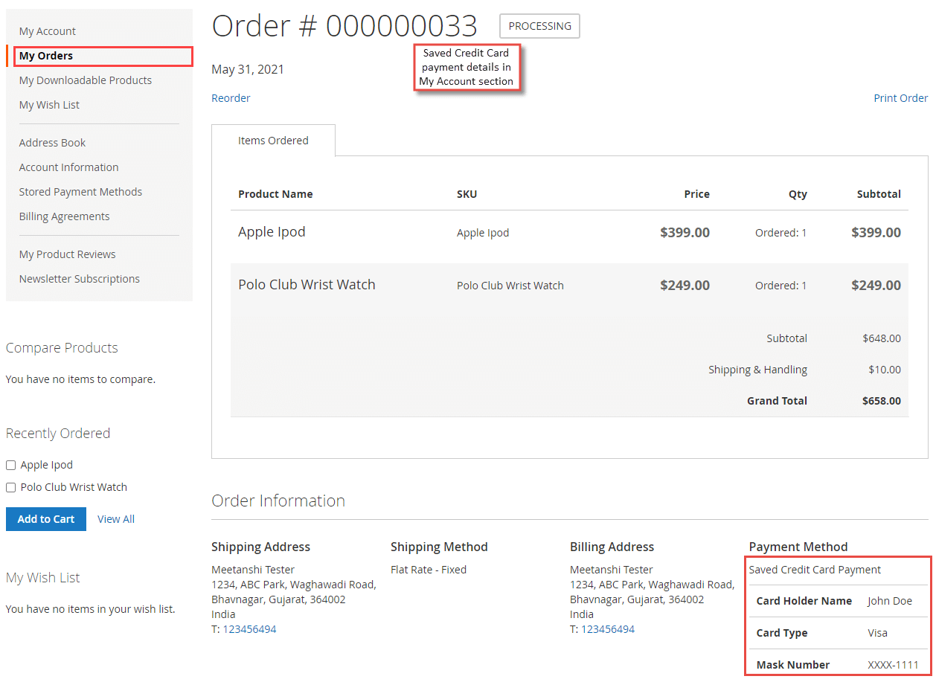Image resolution: width=936 pixels, height=682 pixels.
Task: Click the Product Name column header
Action: [x=275, y=194]
